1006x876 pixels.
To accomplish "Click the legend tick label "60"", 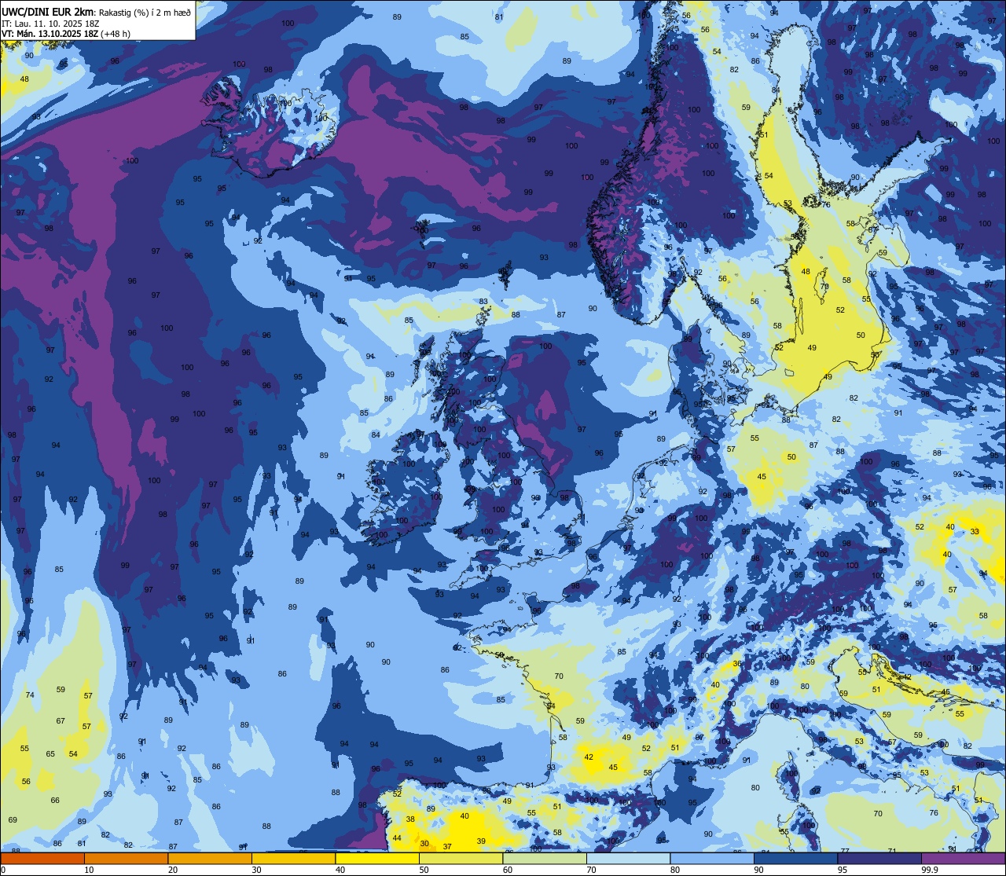I will pos(508,870).
